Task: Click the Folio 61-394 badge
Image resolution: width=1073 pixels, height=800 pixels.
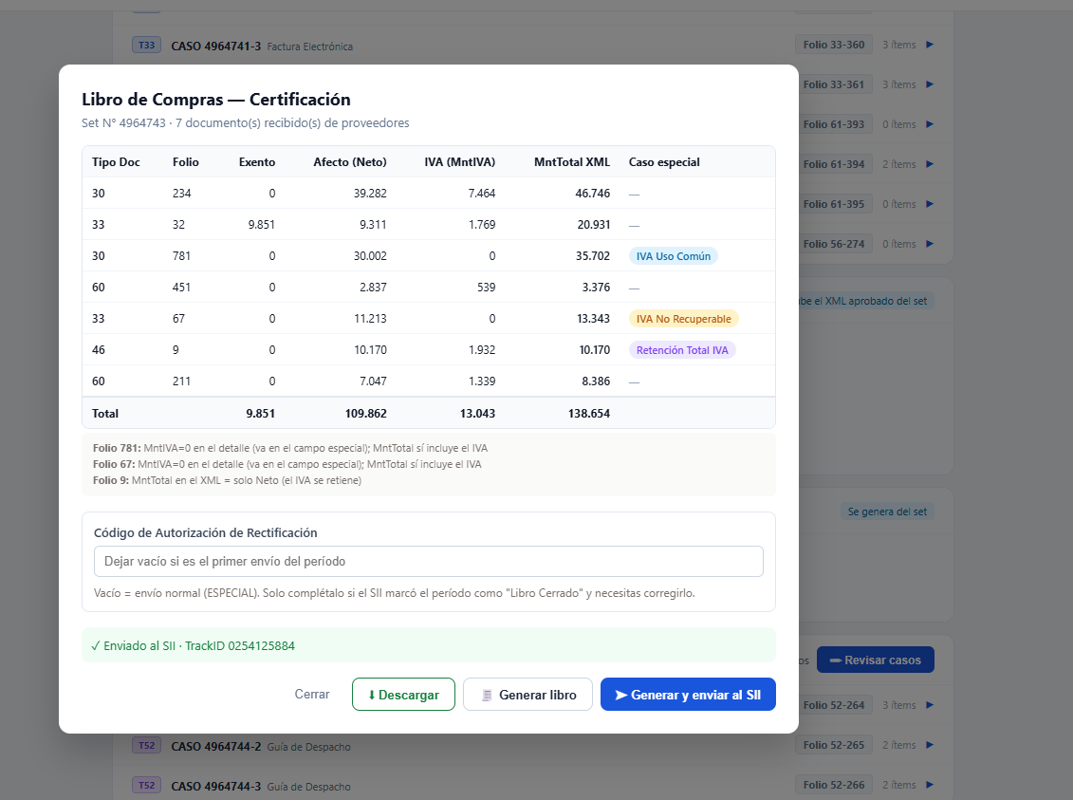Action: pos(834,164)
